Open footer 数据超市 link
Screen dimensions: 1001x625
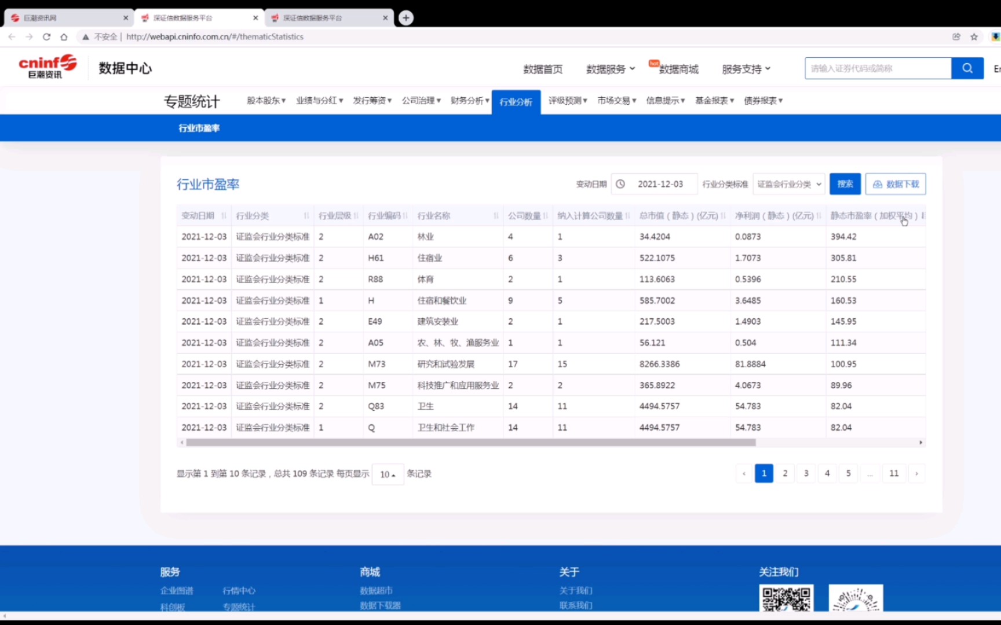coord(376,590)
